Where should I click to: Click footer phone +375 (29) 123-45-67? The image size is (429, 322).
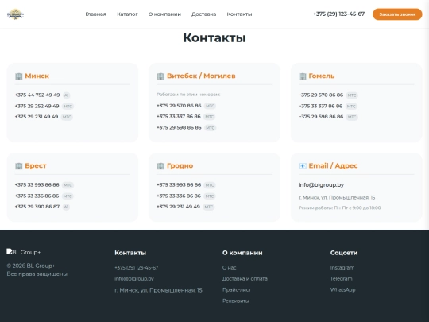pyautogui.click(x=137, y=267)
